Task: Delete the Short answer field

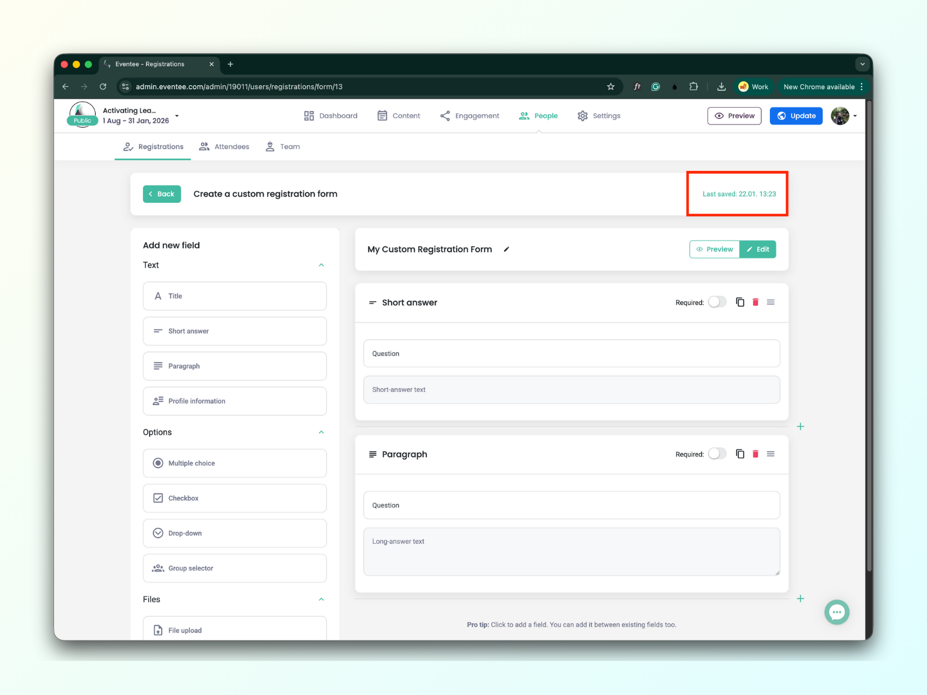Action: pyautogui.click(x=756, y=302)
